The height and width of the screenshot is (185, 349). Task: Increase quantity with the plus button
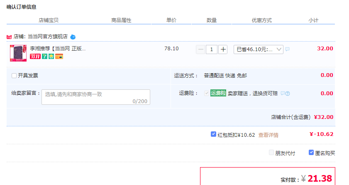pyautogui.click(x=223, y=49)
